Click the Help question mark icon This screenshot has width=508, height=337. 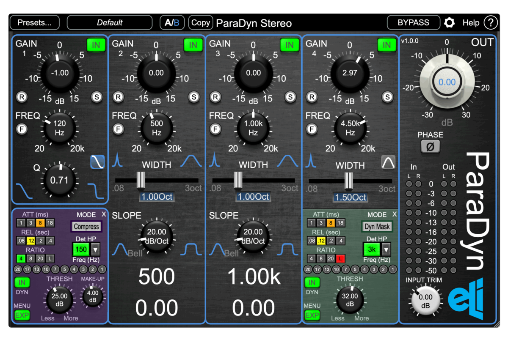[x=491, y=23]
